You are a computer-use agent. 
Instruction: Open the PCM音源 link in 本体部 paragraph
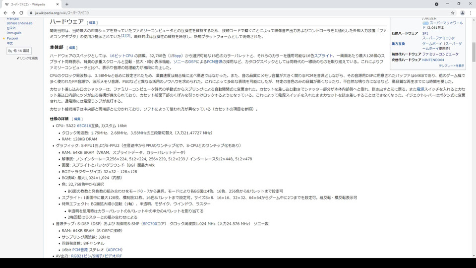[x=215, y=62]
